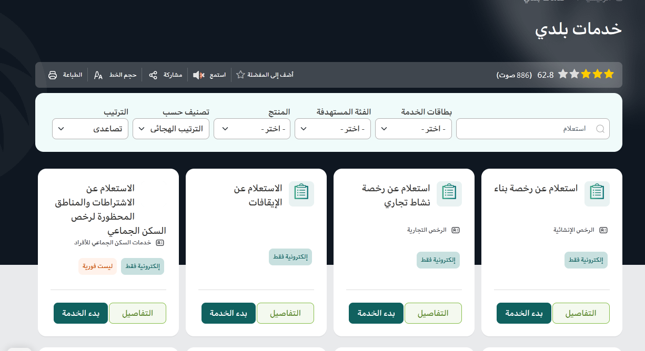The image size is (645, 351).
Task: Click clipboard icon of الاستعلام عن الإيقافات card
Action: coord(301,194)
